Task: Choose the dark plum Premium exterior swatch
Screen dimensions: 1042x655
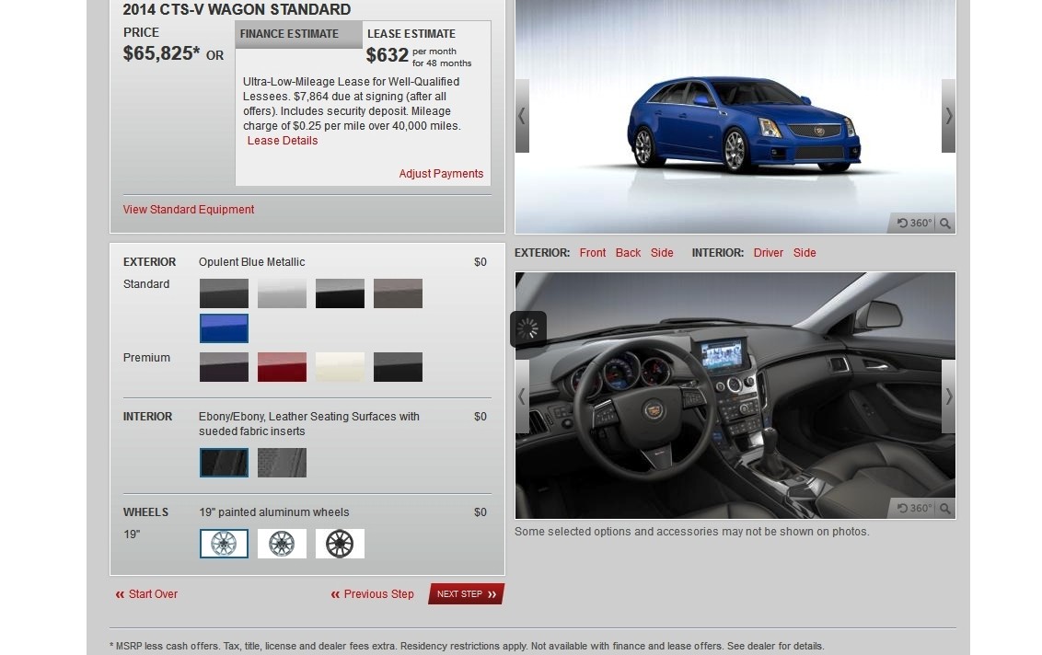Action: coord(224,367)
